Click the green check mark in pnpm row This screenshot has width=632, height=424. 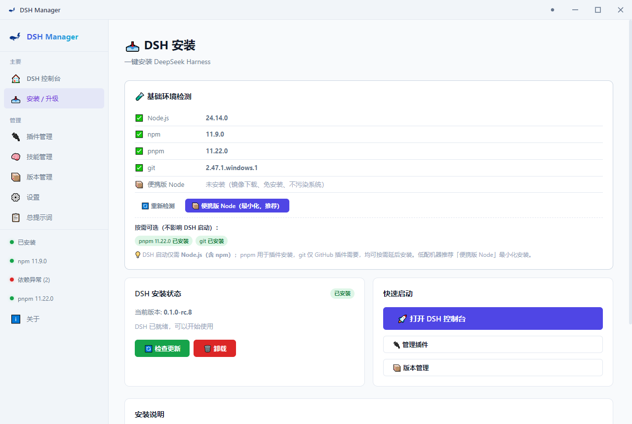coord(139,151)
